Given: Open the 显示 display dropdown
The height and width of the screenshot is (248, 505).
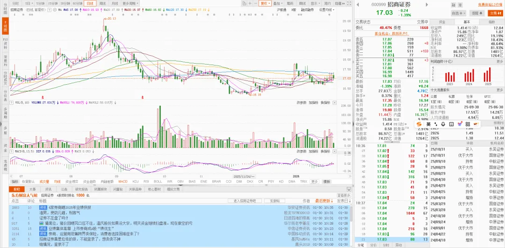Looking at the screenshot, I should (315, 3).
